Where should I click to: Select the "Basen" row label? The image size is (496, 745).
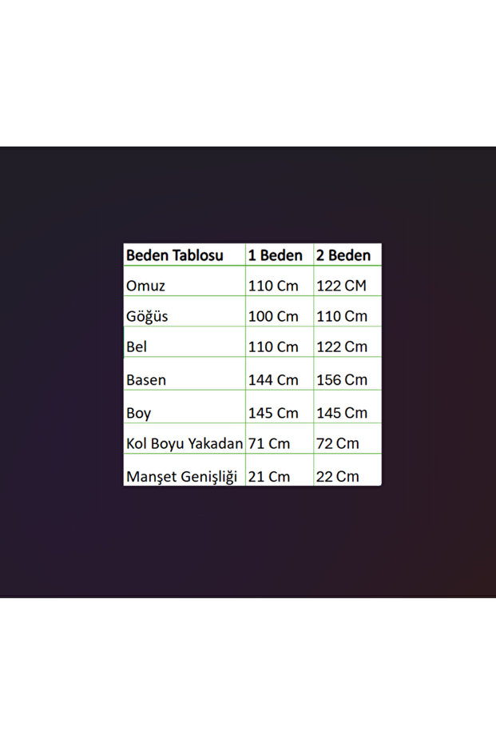click(x=146, y=379)
